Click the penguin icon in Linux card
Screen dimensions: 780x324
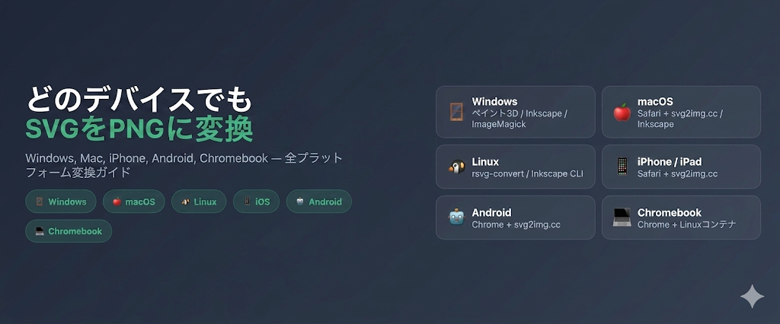[x=456, y=167]
